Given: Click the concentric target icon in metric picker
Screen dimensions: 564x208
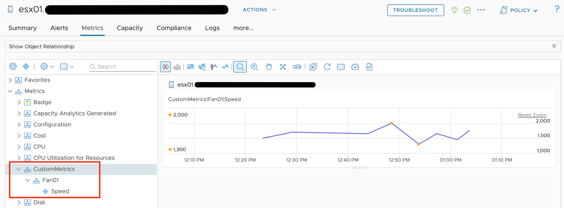Looking at the screenshot, I should [x=13, y=66].
